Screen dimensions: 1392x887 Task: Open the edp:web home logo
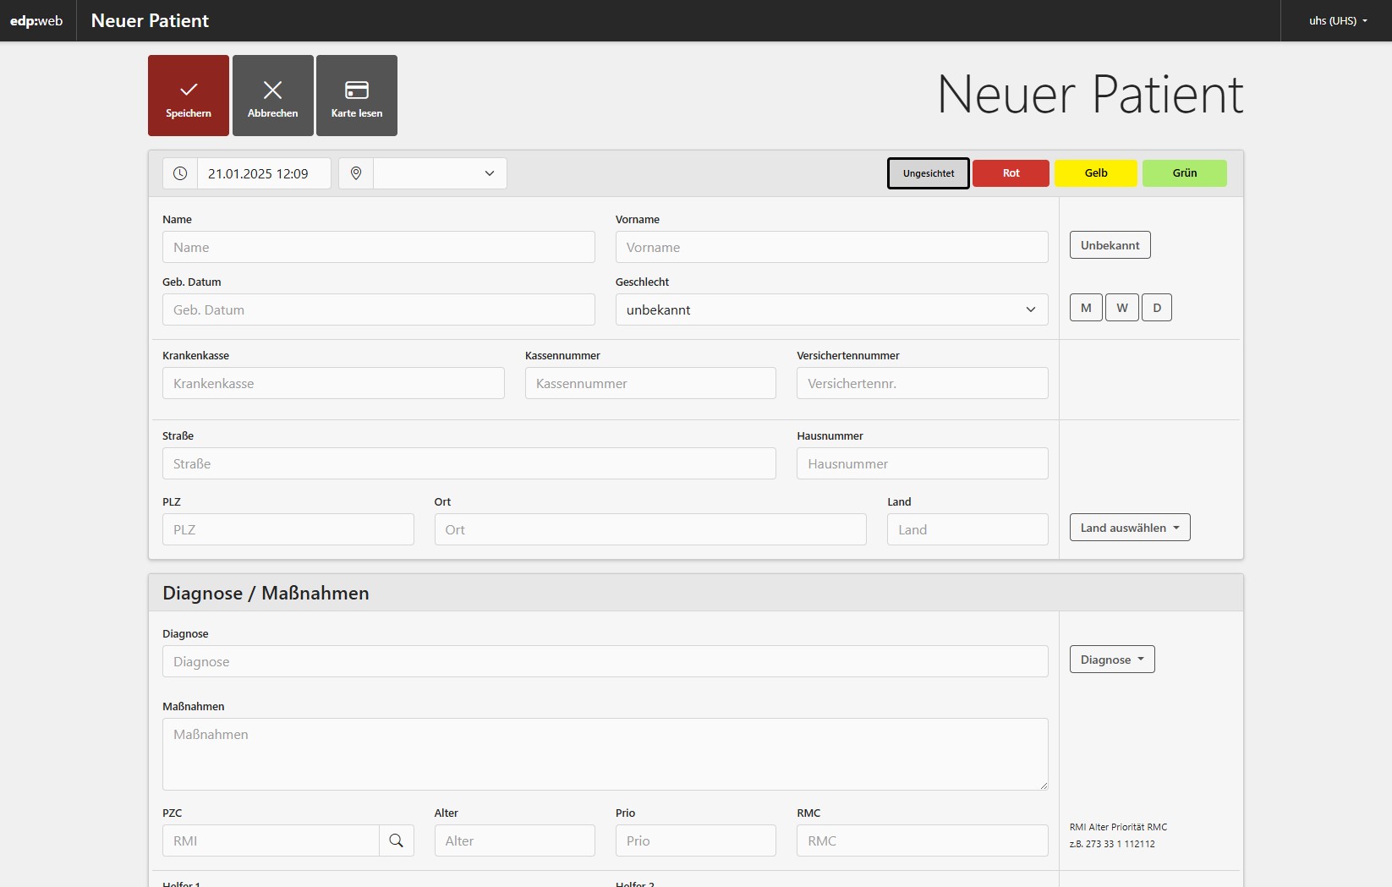pos(36,20)
